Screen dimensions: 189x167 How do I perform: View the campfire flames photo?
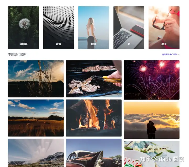point(94,118)
